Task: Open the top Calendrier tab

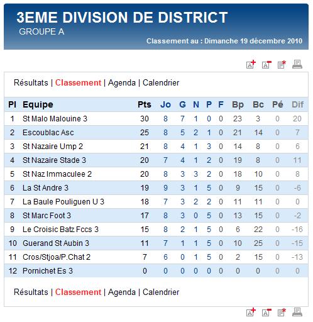Action: (x=161, y=82)
